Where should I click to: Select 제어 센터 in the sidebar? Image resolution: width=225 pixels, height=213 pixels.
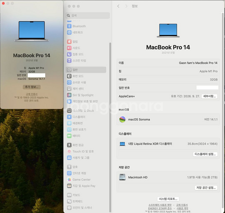[79, 89]
